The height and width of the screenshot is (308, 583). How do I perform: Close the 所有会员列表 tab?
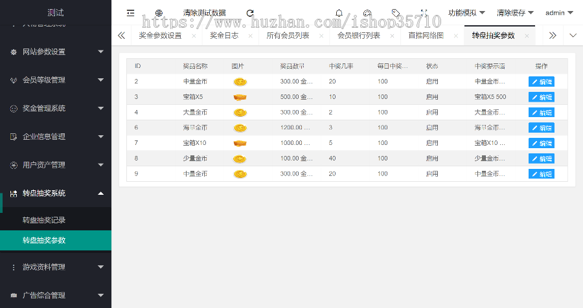(x=321, y=36)
